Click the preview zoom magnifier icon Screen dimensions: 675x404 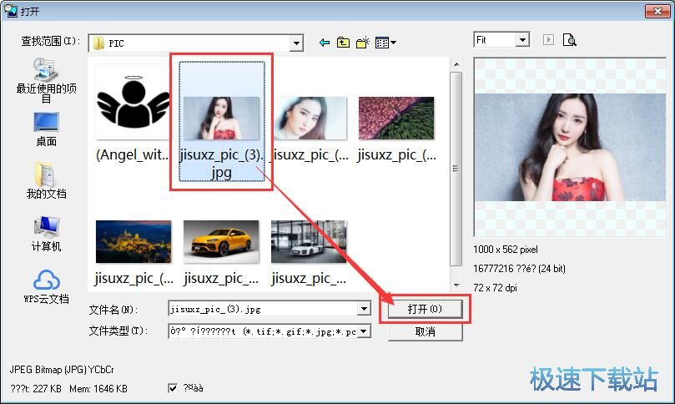[569, 40]
